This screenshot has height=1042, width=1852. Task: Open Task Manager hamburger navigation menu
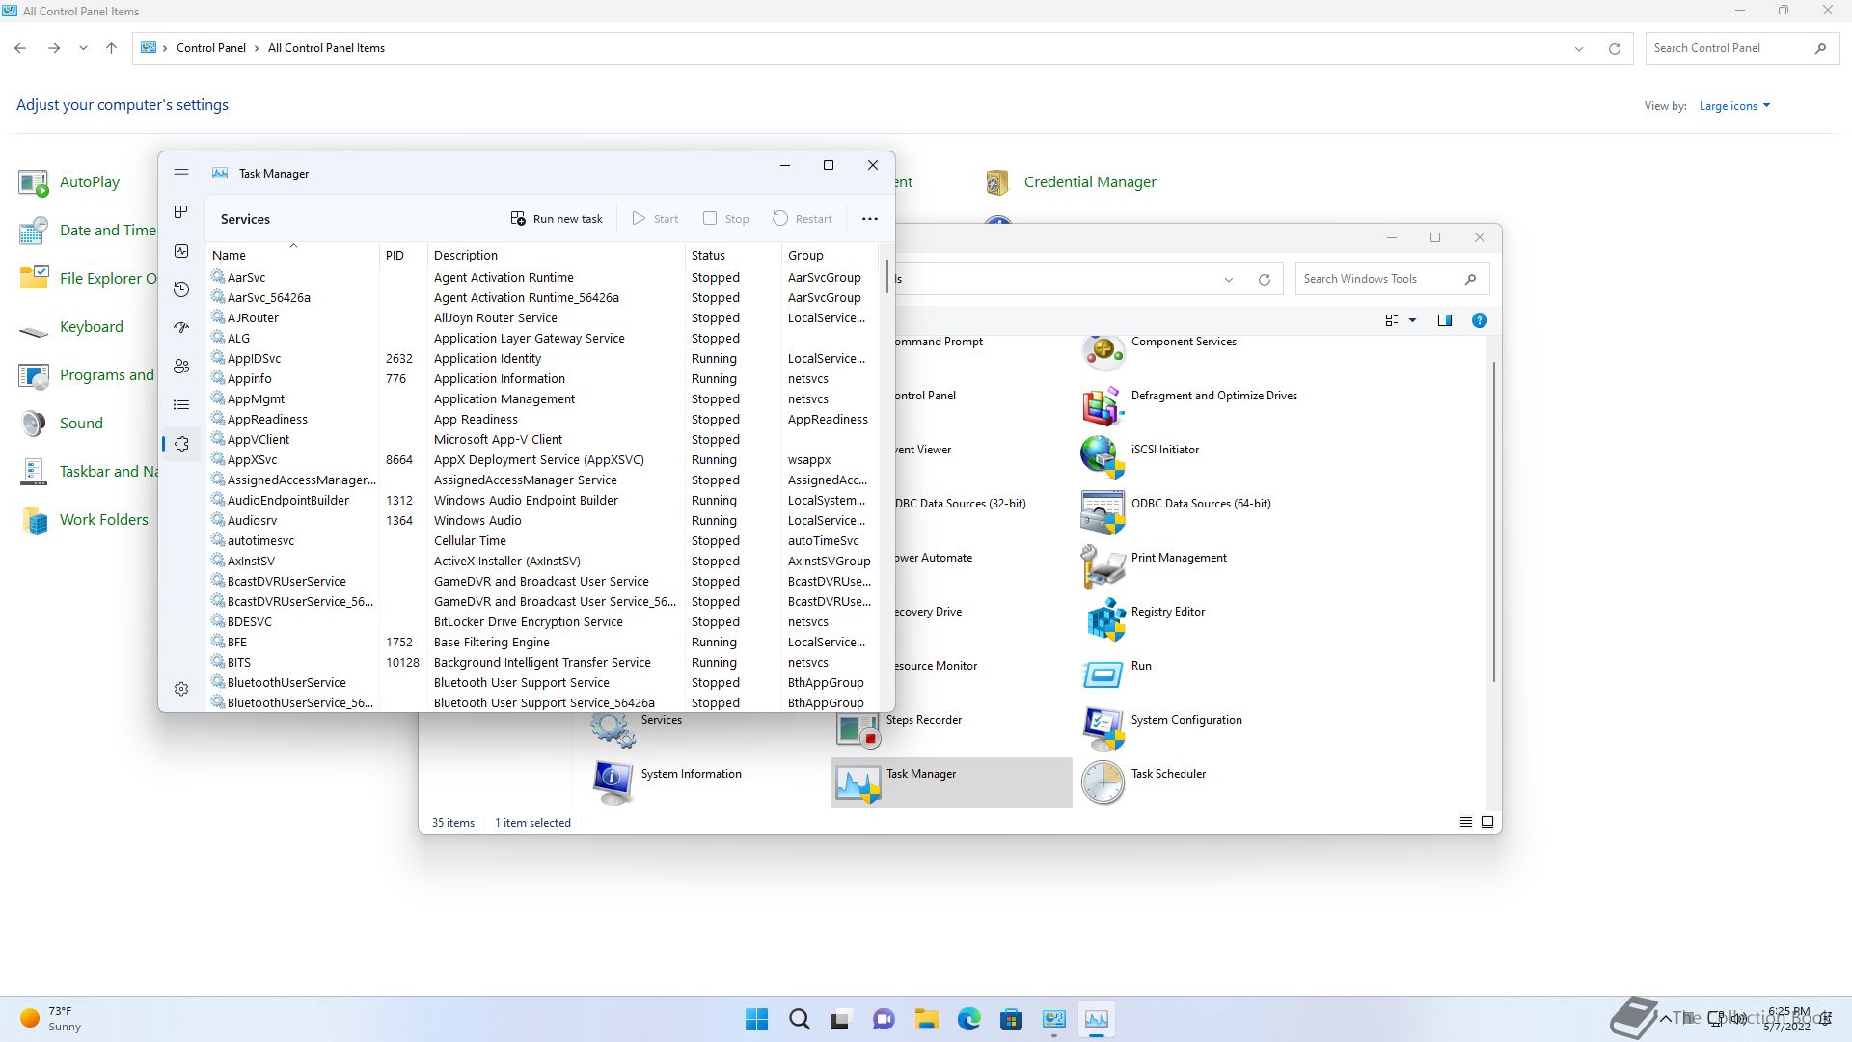coord(180,174)
